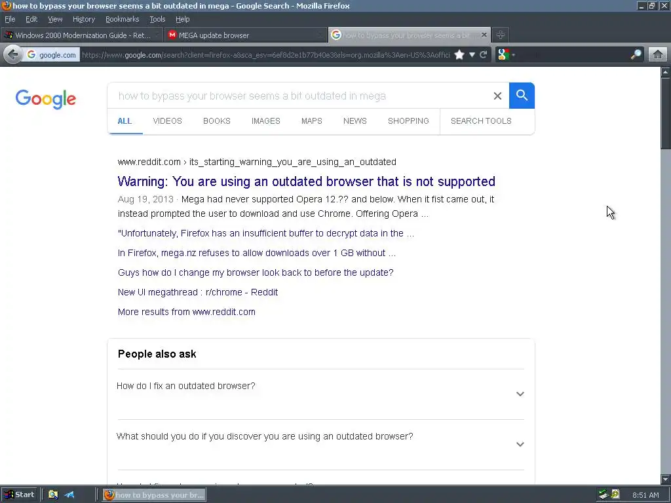Click 'More results from www.reddit.com'
Image resolution: width=671 pixels, height=503 pixels.
187,312
